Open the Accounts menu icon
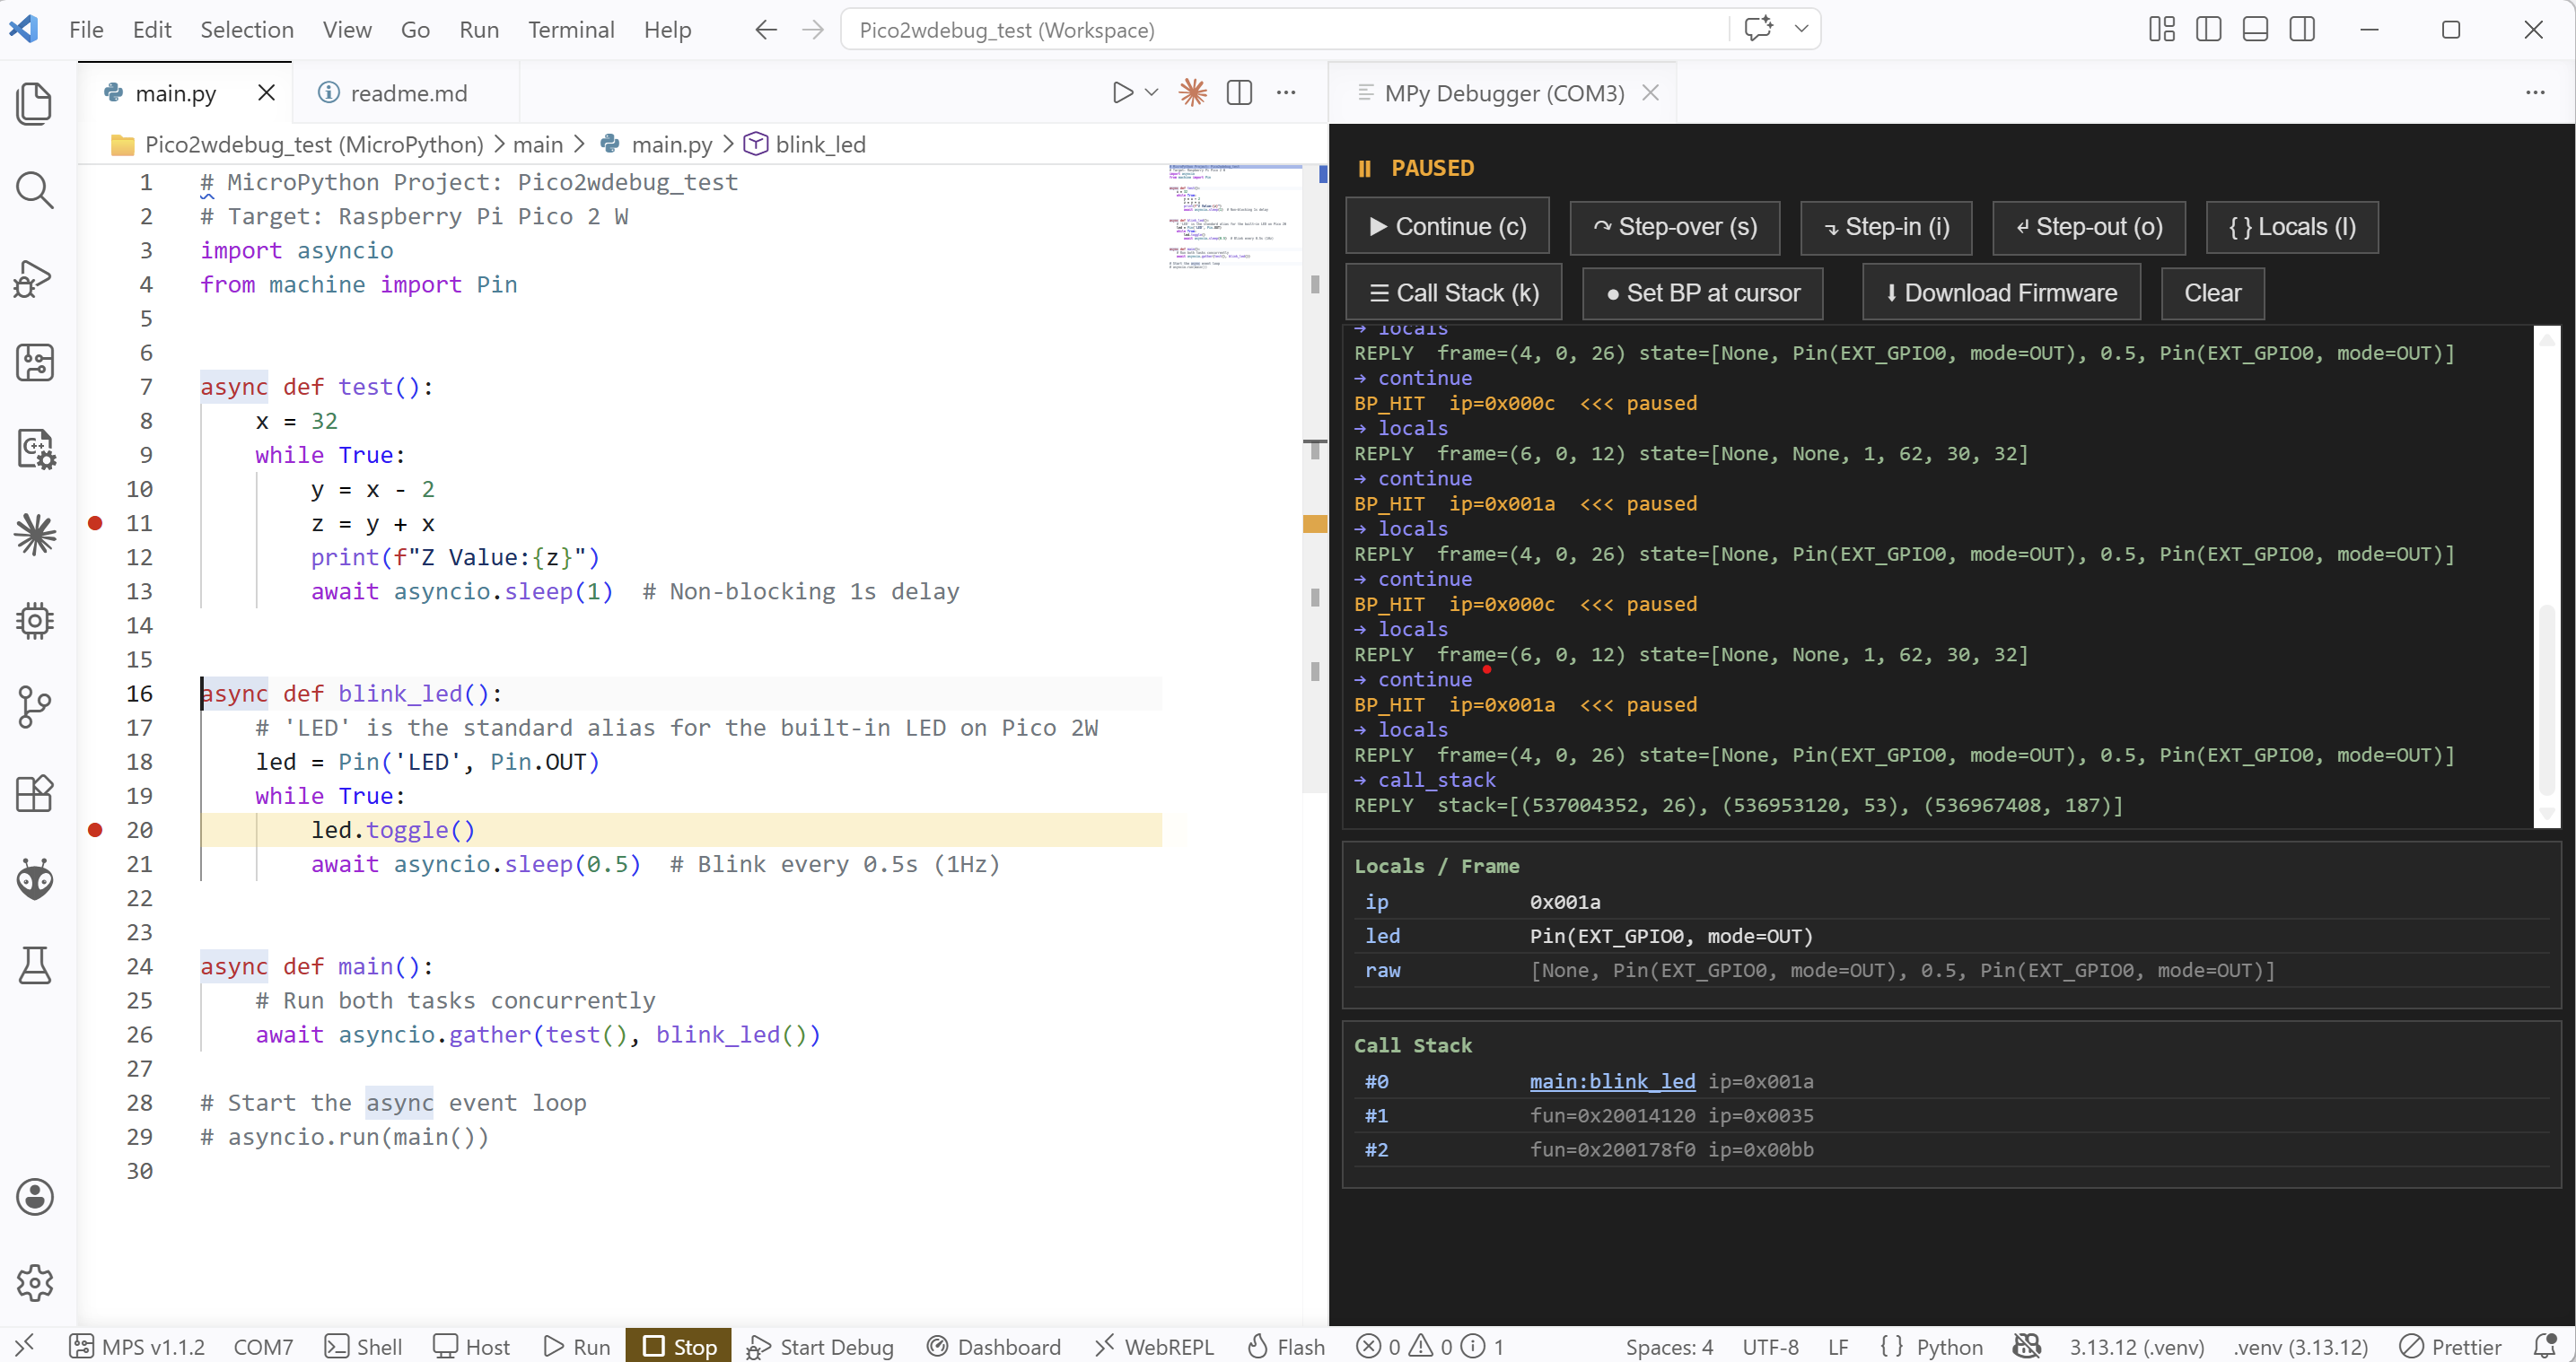Screen dimensions: 2576x1362 [x=35, y=1196]
